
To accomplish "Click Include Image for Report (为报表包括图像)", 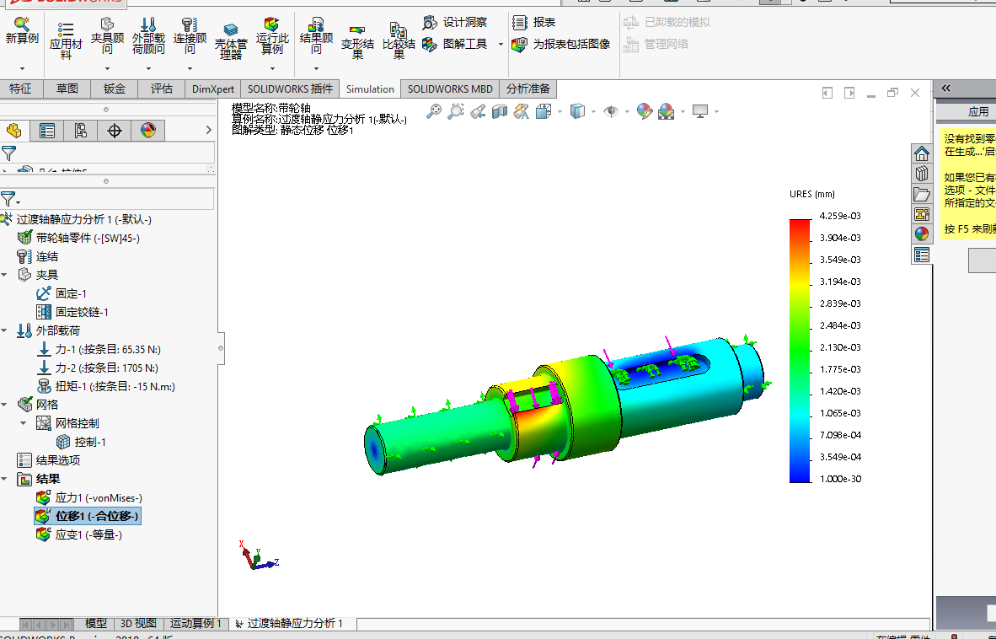I will click(561, 44).
